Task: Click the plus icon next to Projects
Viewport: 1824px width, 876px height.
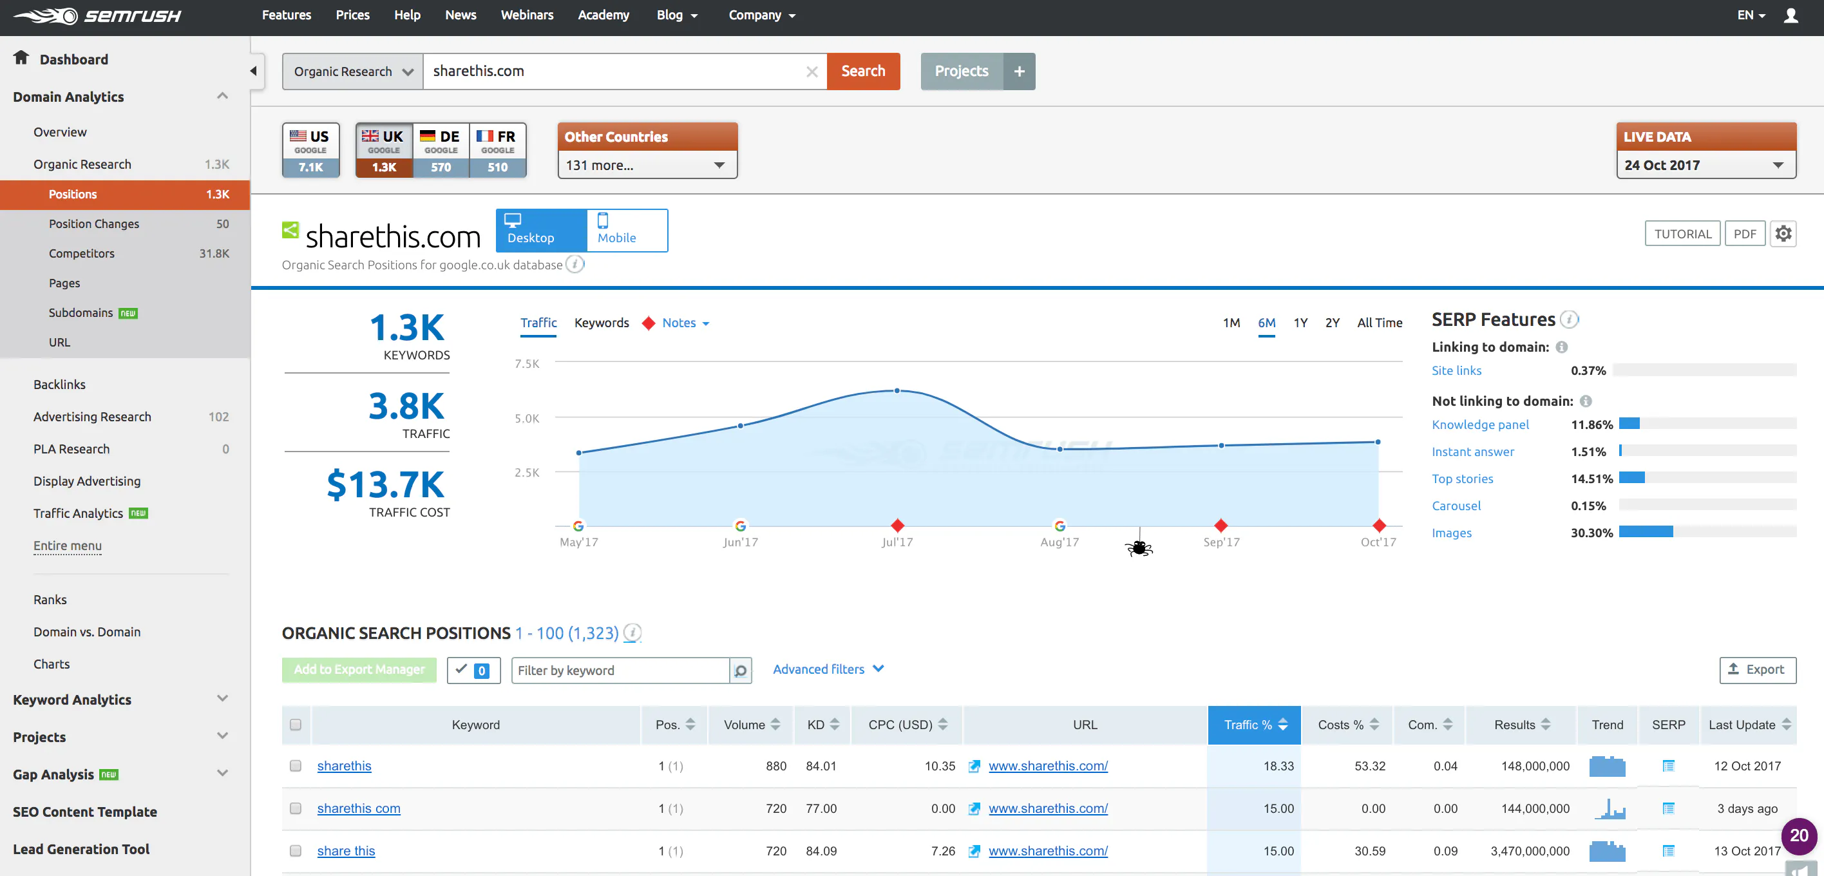Action: pyautogui.click(x=1019, y=71)
